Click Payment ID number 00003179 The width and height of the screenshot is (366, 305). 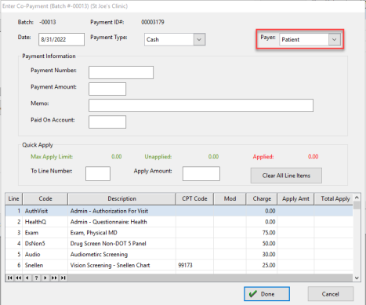[153, 22]
